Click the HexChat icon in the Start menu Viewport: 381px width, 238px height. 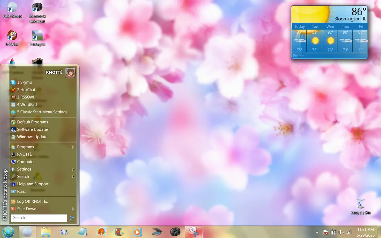[13, 90]
